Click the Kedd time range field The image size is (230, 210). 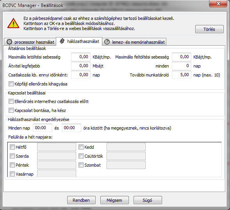tap(126, 147)
